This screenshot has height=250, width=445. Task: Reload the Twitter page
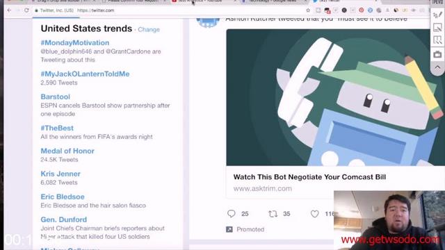click(26, 10)
